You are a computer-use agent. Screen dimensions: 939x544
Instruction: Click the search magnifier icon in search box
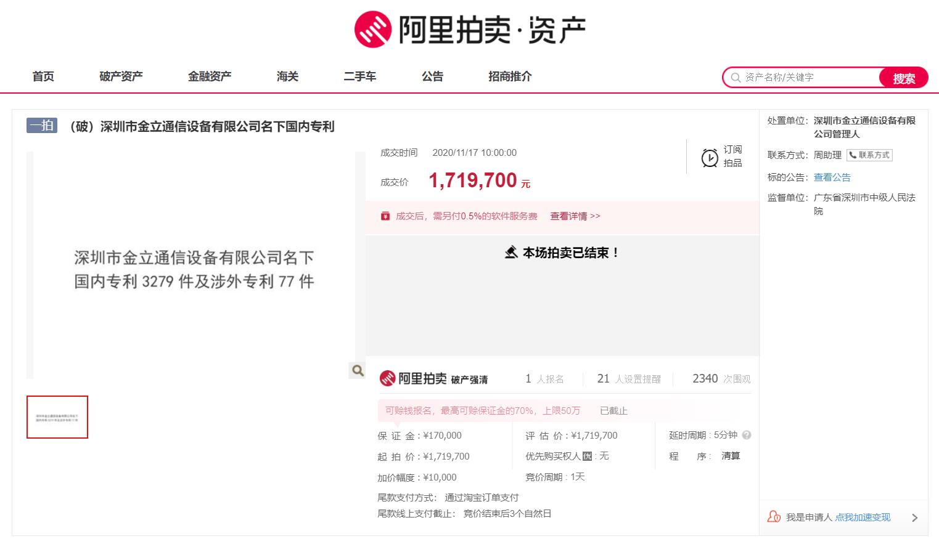click(x=736, y=78)
